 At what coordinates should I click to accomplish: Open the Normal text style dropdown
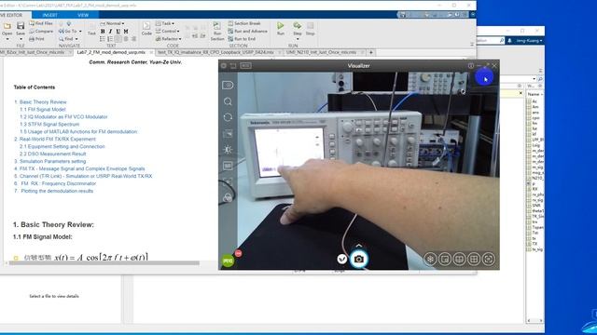pyautogui.click(x=112, y=23)
